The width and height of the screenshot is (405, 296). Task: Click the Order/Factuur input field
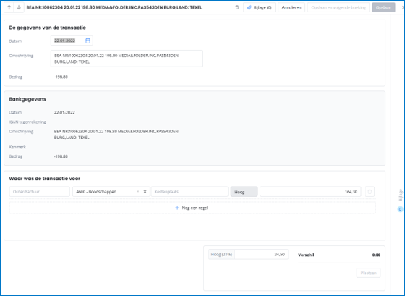40,192
